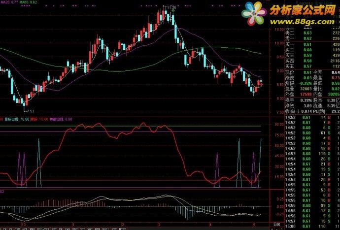Viewport: 340px width, 230px height.
Task: Click the 15:00 trade row with volume 110
Action: tap(312, 227)
